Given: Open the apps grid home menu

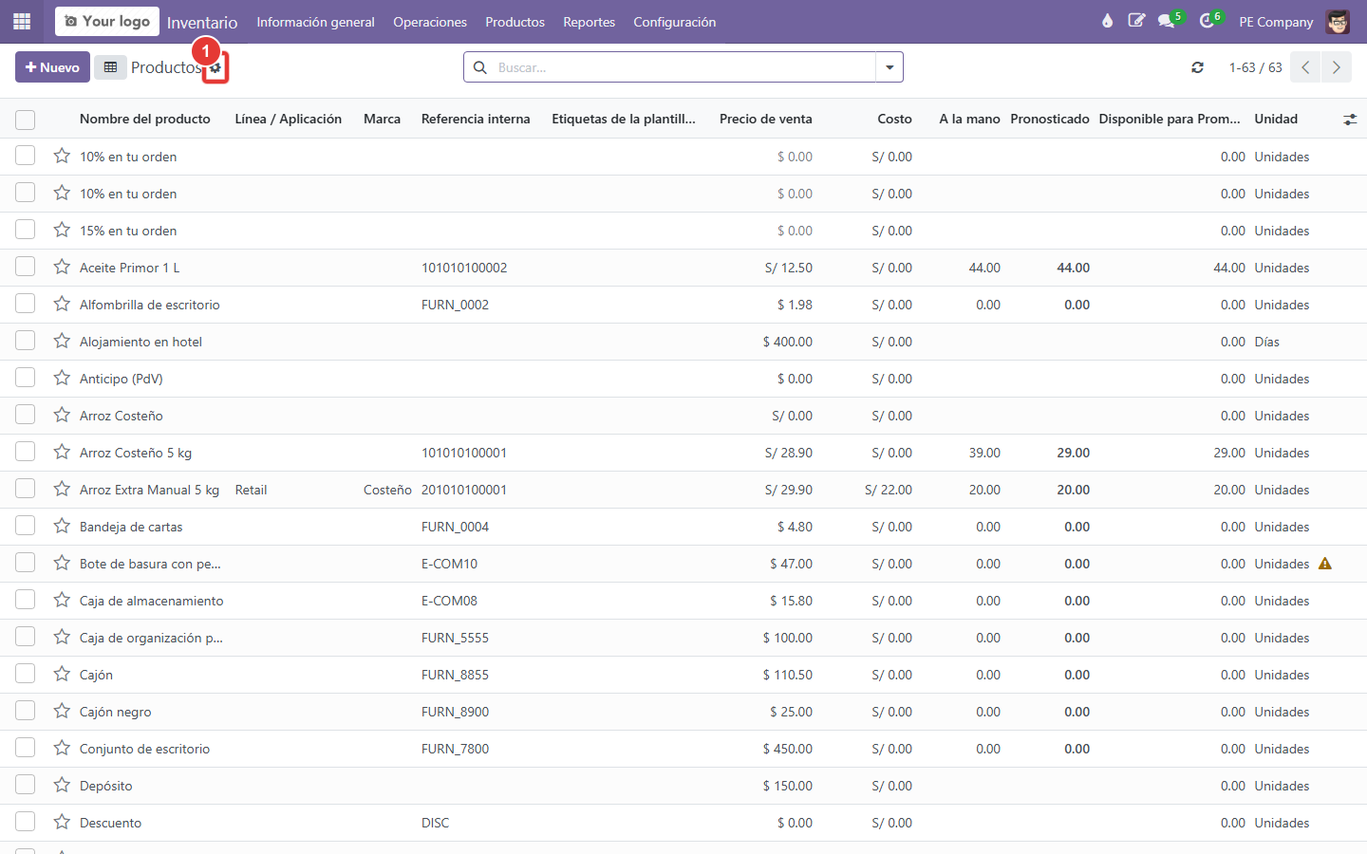Looking at the screenshot, I should (x=22, y=21).
